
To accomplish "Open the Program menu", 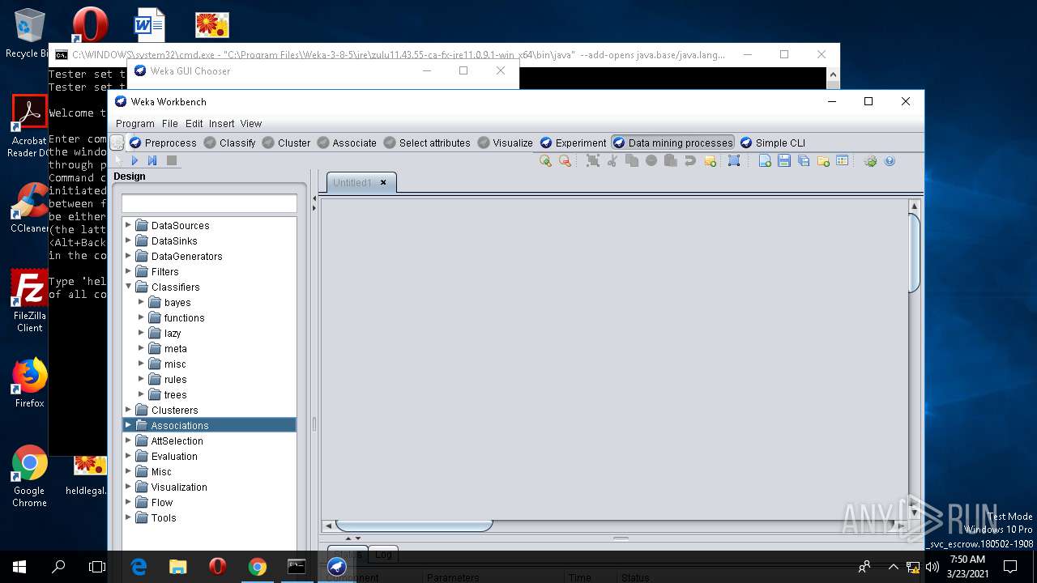I will point(134,124).
